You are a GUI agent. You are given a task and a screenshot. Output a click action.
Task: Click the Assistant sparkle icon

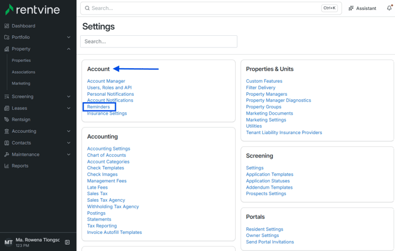coord(351,8)
